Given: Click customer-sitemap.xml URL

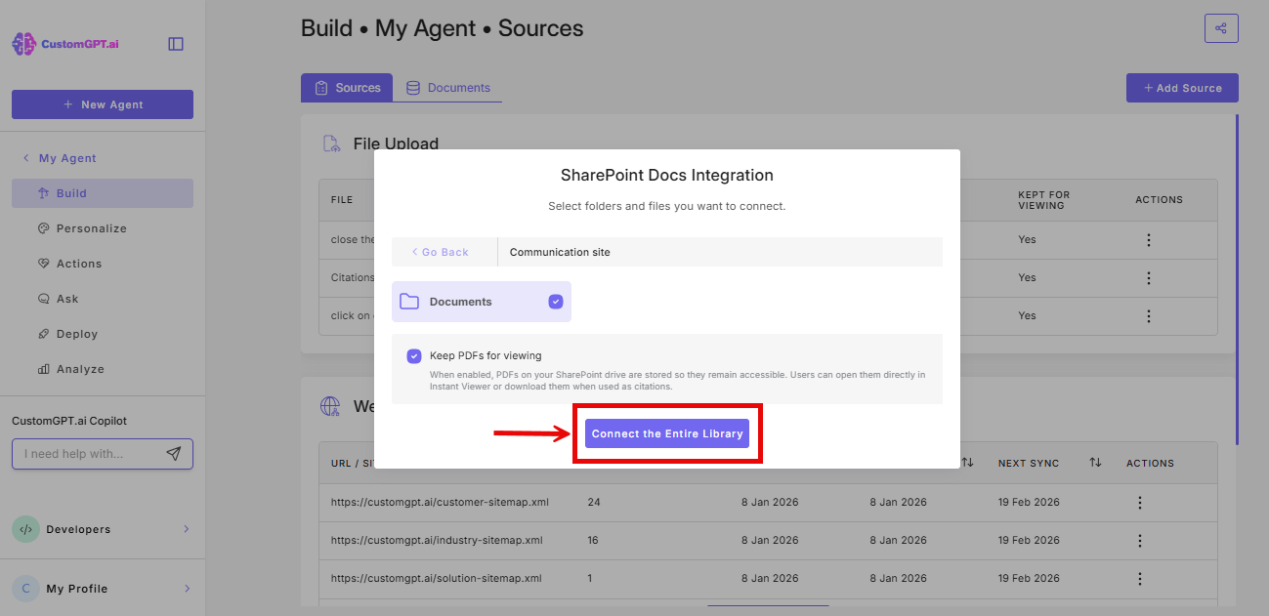Looking at the screenshot, I should coord(440,503).
